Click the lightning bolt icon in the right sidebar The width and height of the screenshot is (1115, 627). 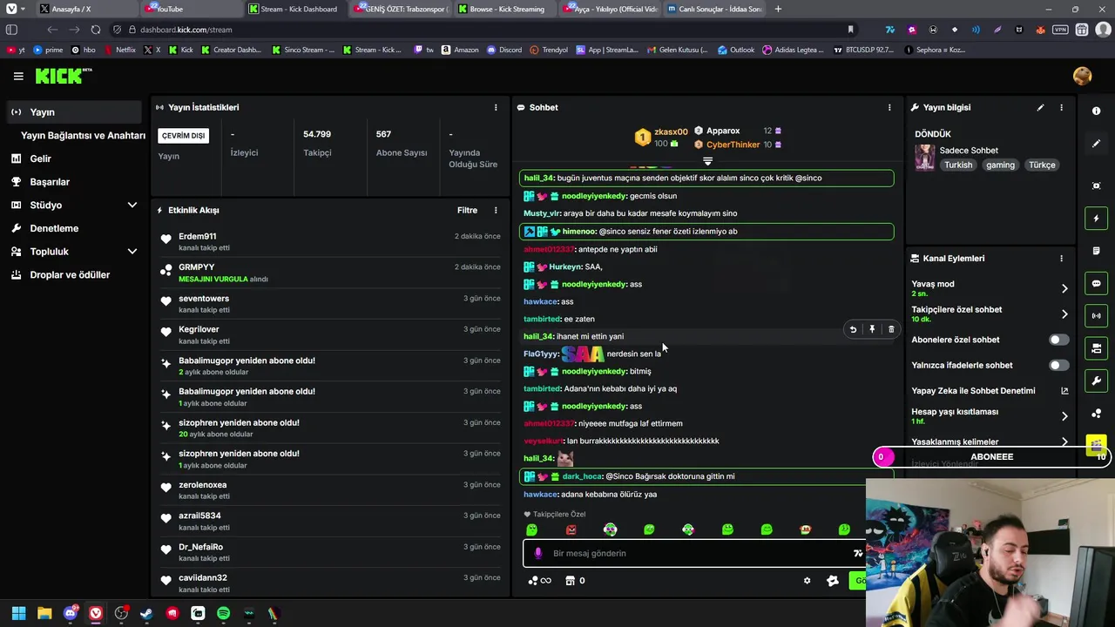[1096, 218]
